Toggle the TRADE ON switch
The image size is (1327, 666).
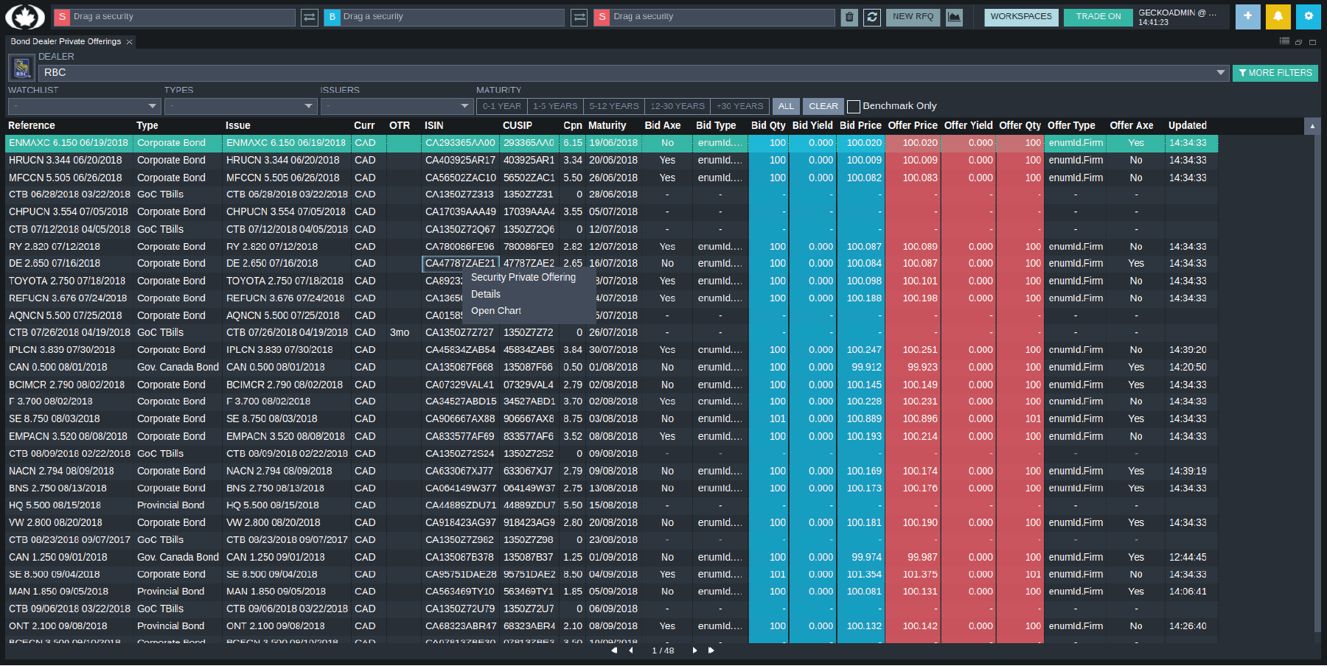click(1098, 17)
